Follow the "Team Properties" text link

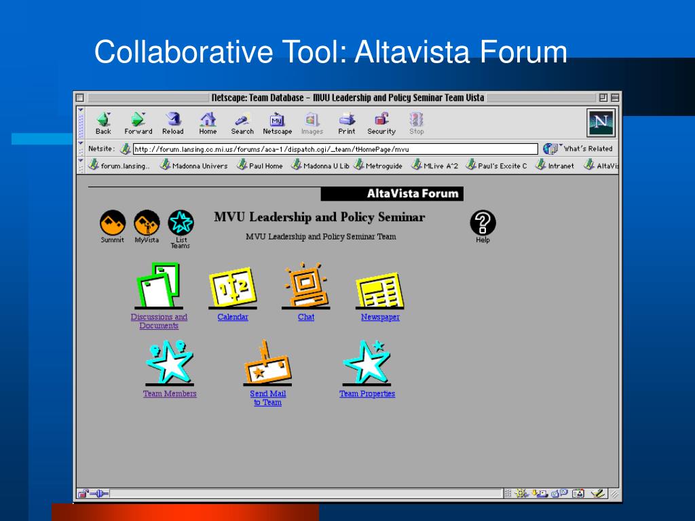pyautogui.click(x=367, y=393)
